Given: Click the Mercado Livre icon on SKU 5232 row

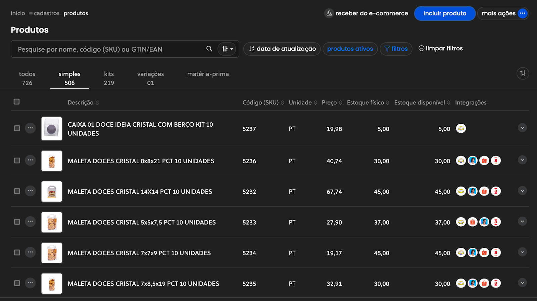Looking at the screenshot, I should point(461,191).
